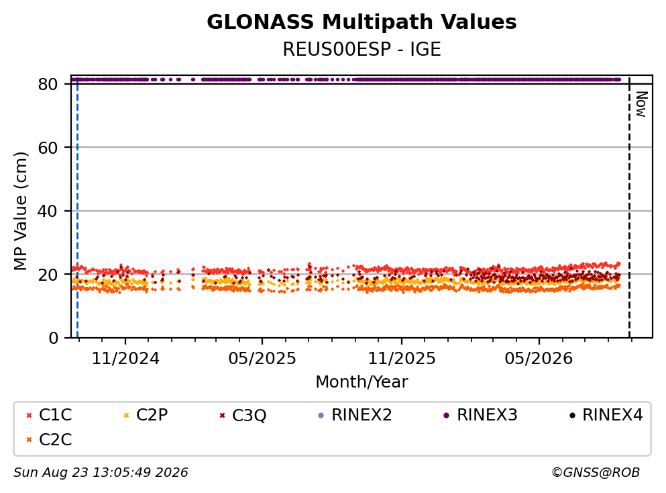Viewport: 666px width, 493px height.
Task: Click the timestamp Sun Aug 23 13:05:49 2026
Action: pyautogui.click(x=101, y=473)
